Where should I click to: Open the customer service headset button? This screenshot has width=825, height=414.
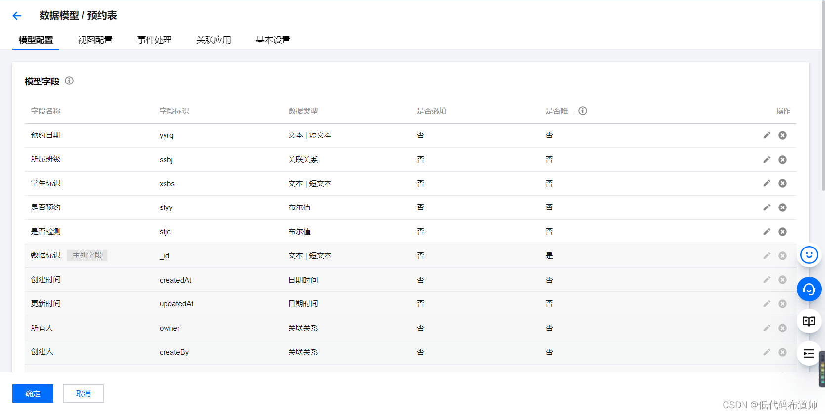(x=809, y=289)
